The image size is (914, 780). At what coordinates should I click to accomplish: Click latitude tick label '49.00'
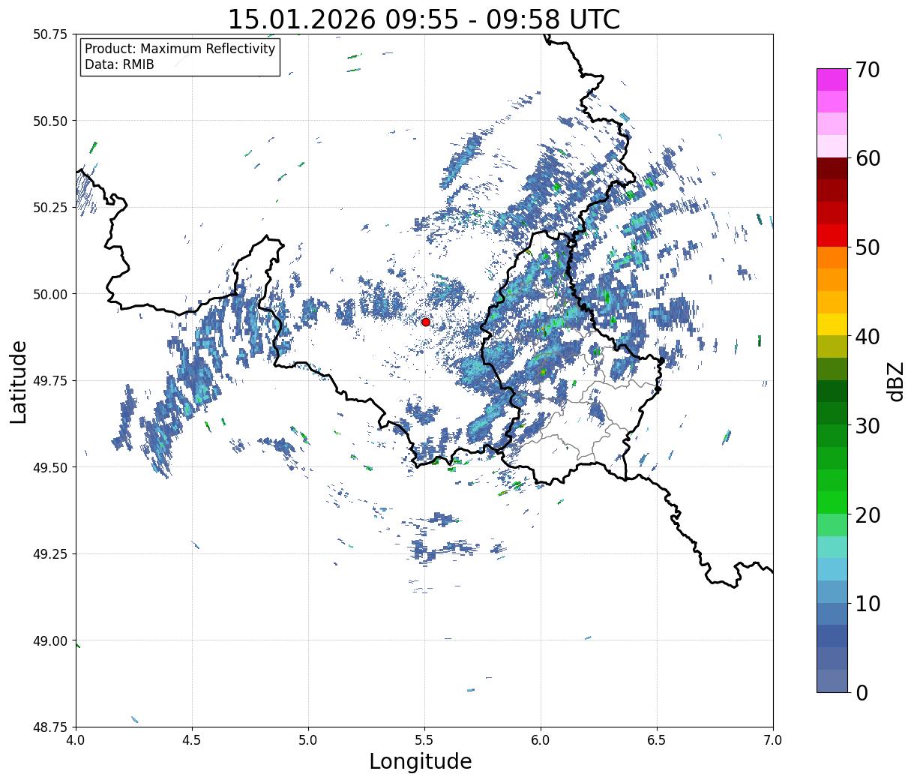[x=50, y=640]
